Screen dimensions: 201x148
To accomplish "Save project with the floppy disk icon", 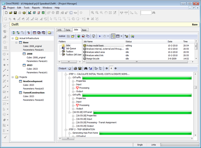I will pos(15,12).
